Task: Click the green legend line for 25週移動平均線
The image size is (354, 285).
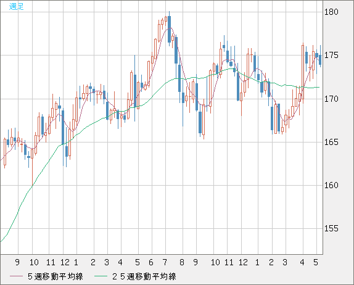Action: (101, 276)
